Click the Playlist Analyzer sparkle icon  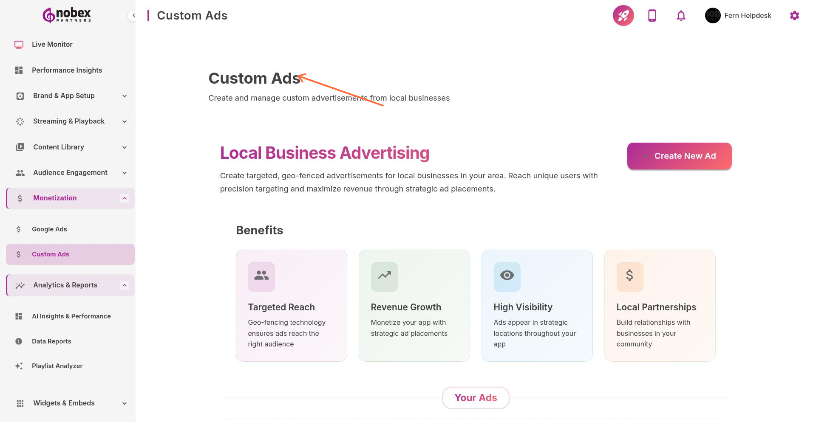click(x=19, y=366)
